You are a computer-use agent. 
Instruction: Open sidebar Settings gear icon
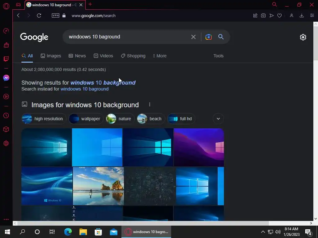click(x=6, y=143)
